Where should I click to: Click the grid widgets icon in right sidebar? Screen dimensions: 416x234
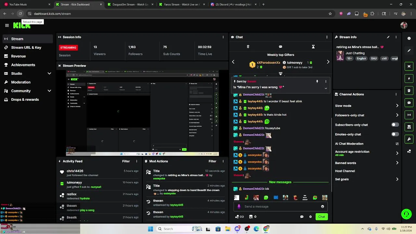point(409,151)
